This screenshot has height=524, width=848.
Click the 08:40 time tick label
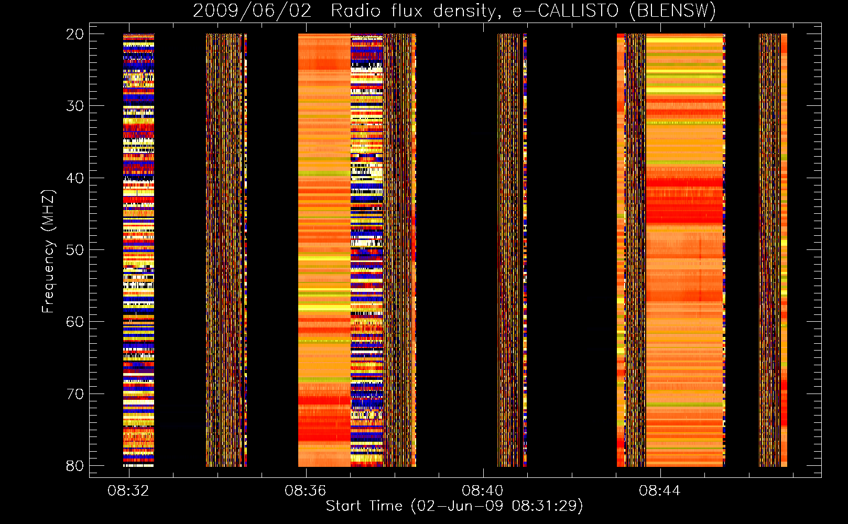[x=483, y=491]
